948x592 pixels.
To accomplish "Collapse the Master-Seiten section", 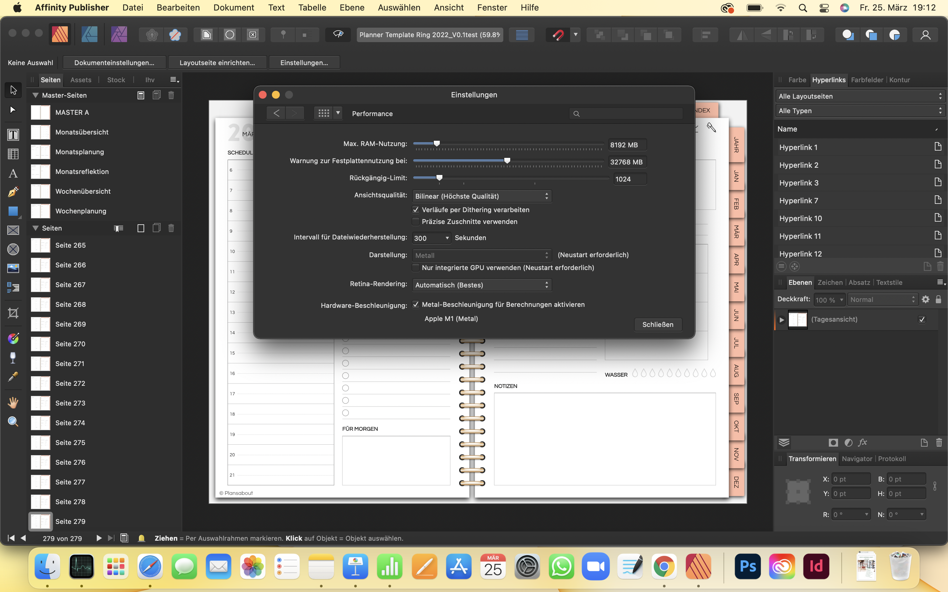I will (35, 95).
